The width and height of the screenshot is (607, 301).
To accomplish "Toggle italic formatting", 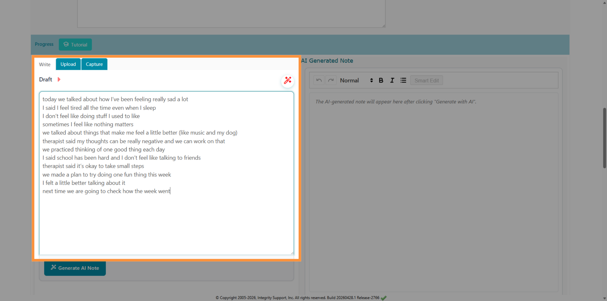I will coord(392,81).
